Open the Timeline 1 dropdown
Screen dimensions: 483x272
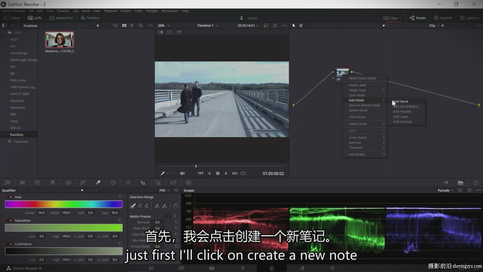coord(208,25)
